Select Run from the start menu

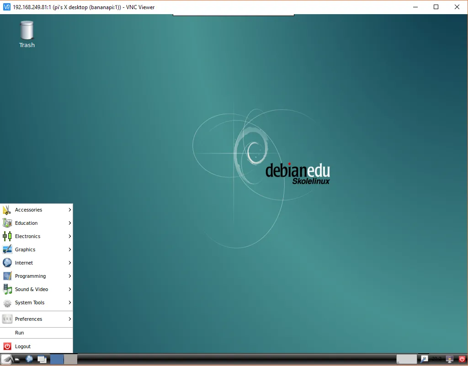(37, 333)
